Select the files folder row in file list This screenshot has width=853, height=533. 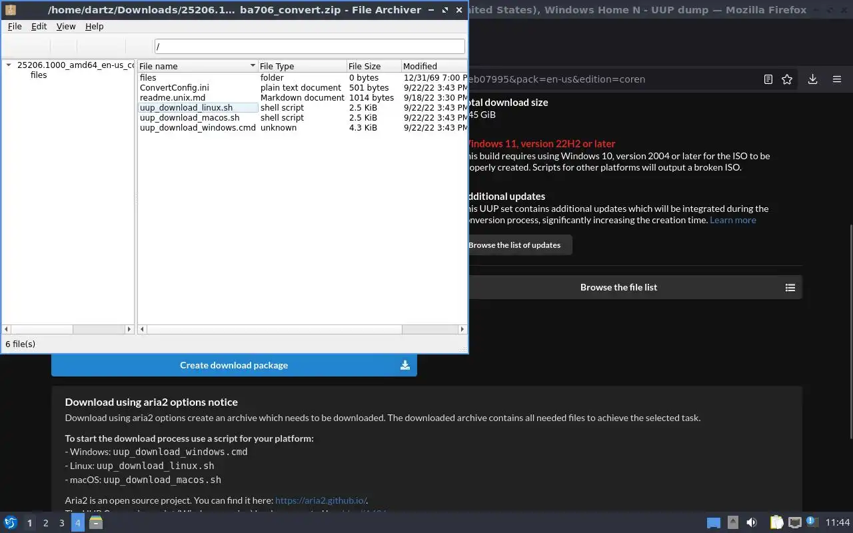coord(302,78)
